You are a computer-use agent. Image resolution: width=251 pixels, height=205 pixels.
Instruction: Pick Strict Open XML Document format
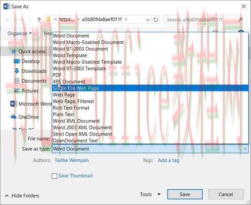pos(150,134)
